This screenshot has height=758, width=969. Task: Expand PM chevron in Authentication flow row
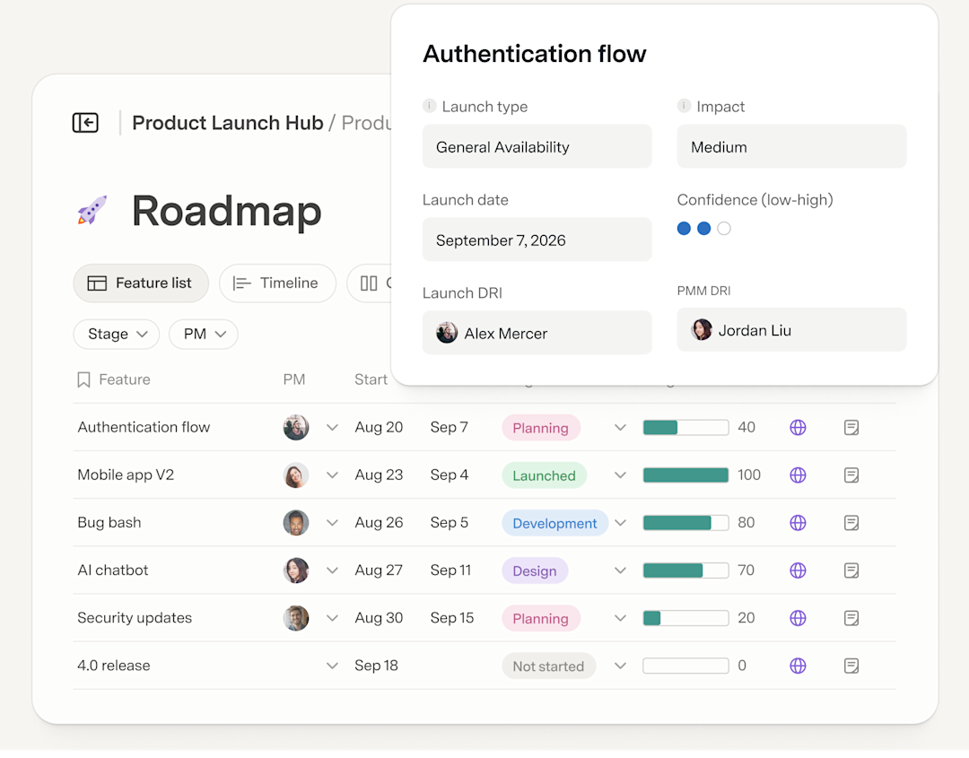(332, 427)
